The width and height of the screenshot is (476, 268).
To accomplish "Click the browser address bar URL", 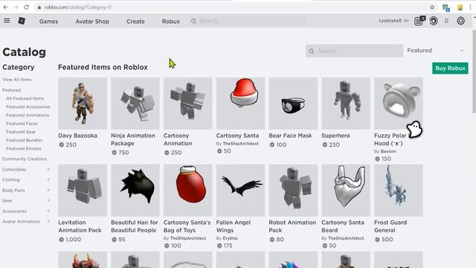I will 77,7.
